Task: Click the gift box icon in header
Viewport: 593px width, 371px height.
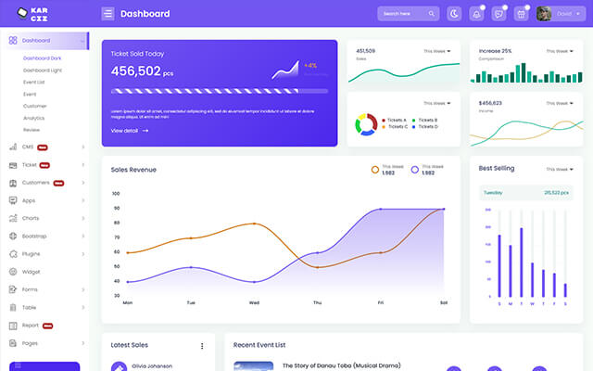Action: tap(522, 14)
